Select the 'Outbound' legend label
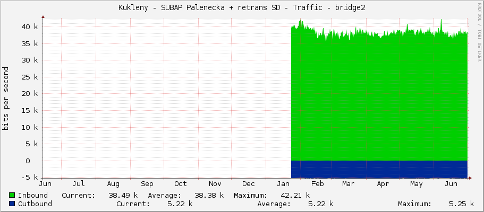484x212 pixels. coord(35,204)
